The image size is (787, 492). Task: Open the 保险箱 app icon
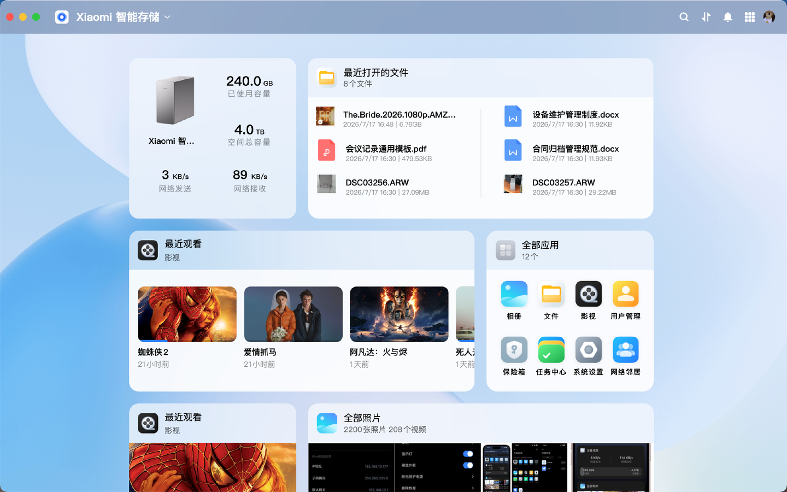tap(514, 350)
